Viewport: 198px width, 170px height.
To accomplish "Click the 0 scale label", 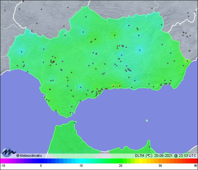I will coord(41,166).
